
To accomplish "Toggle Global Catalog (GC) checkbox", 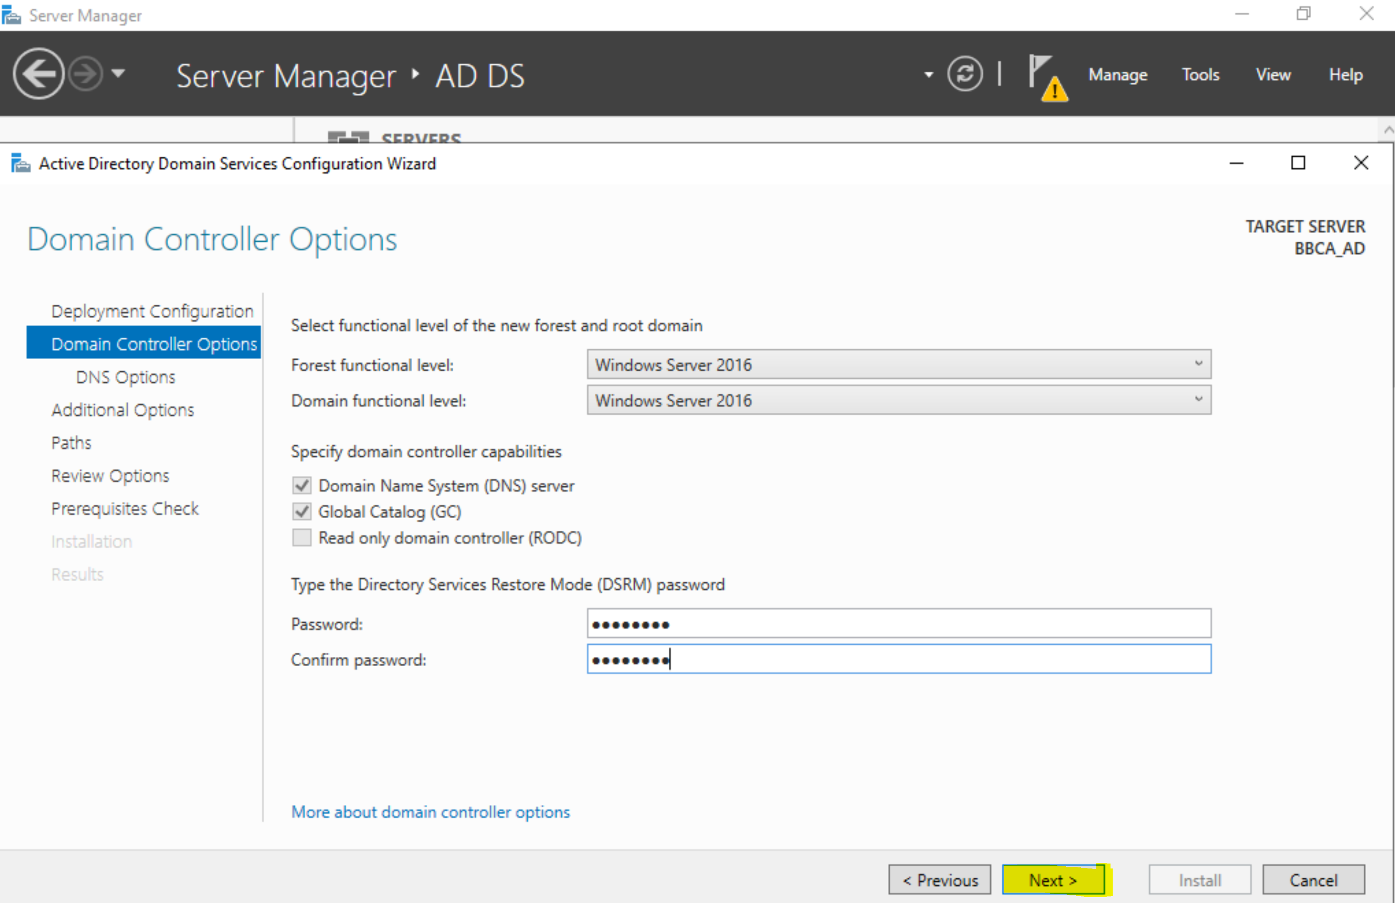I will coord(302,512).
